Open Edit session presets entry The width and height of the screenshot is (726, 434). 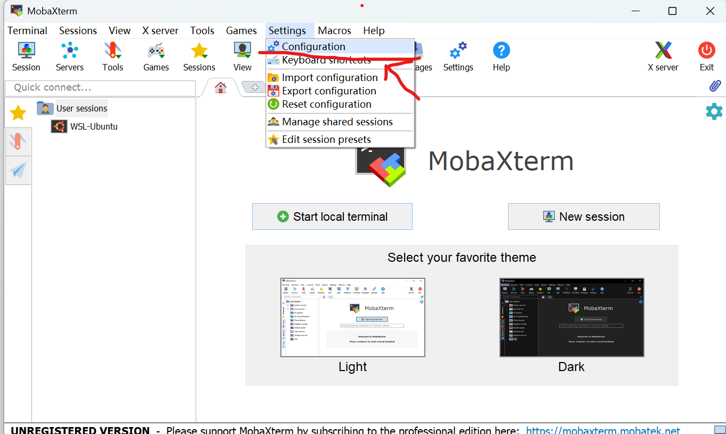point(340,139)
